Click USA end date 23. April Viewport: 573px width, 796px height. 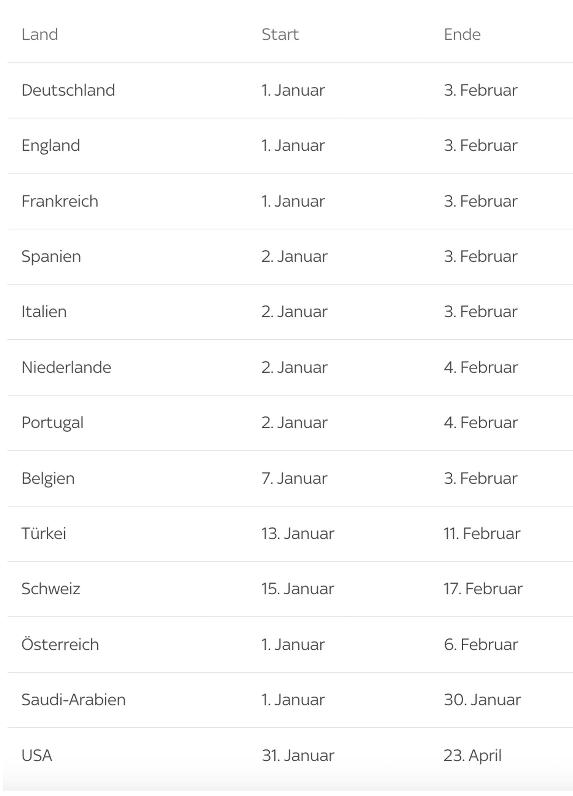tap(473, 756)
